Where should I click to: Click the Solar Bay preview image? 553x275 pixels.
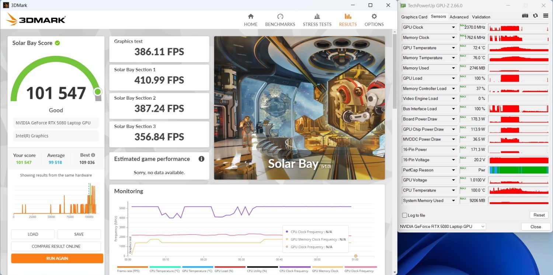[299, 108]
